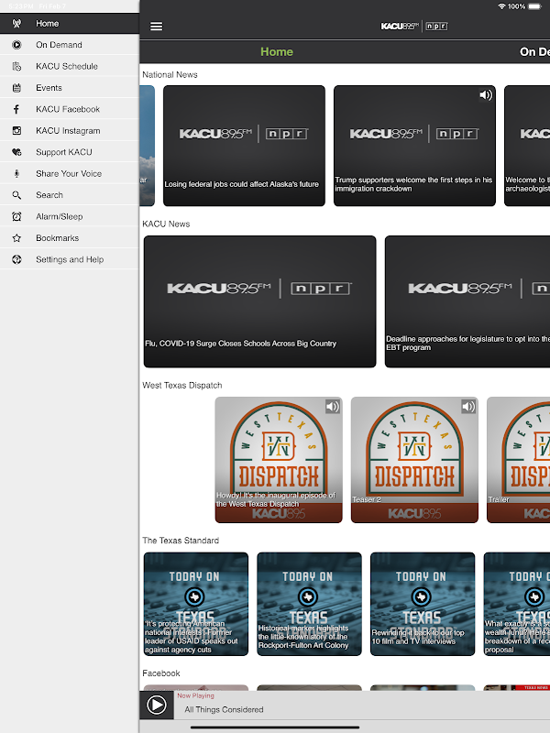Screen dimensions: 550x733
Task: Tap the On Demand play-circle icon
Action: coord(16,45)
